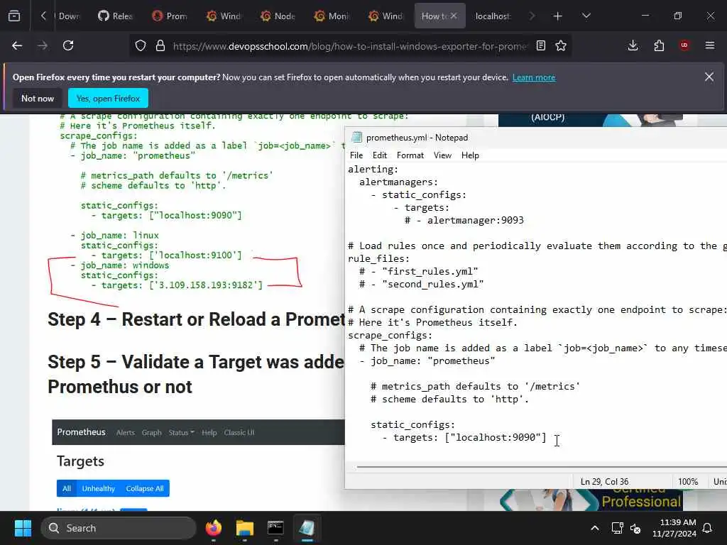This screenshot has height=545, width=727.
Task: Click the forward navigation arrow
Action: click(x=43, y=45)
